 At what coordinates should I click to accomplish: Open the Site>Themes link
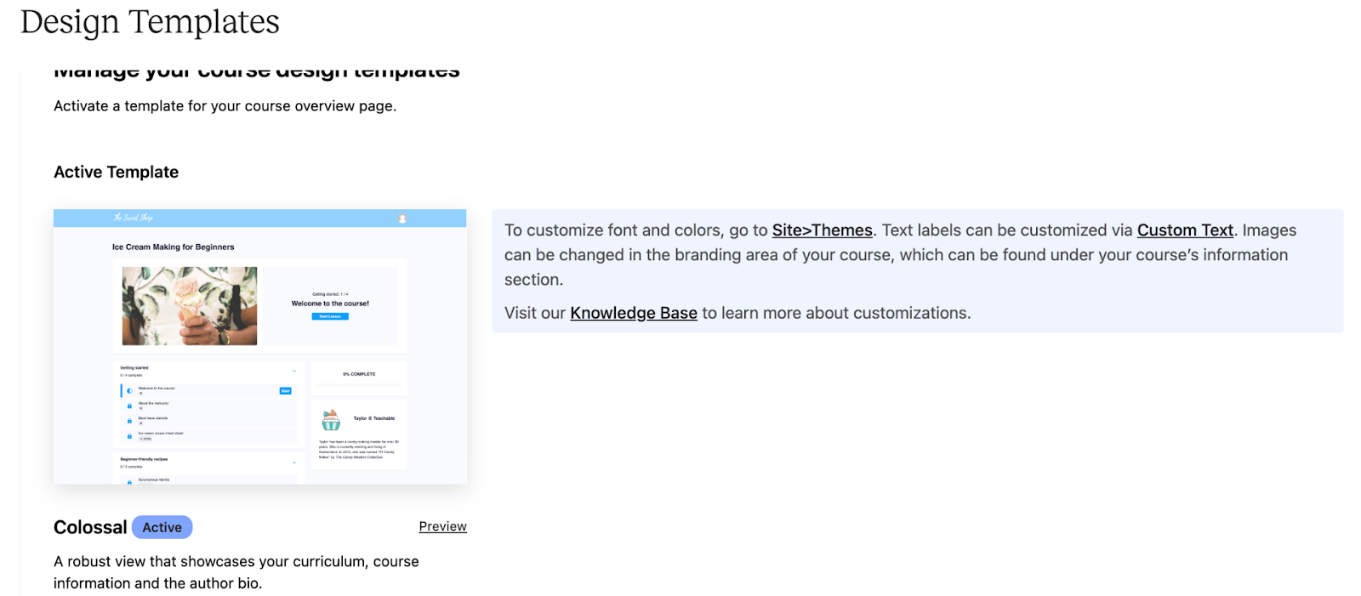pyautogui.click(x=822, y=230)
